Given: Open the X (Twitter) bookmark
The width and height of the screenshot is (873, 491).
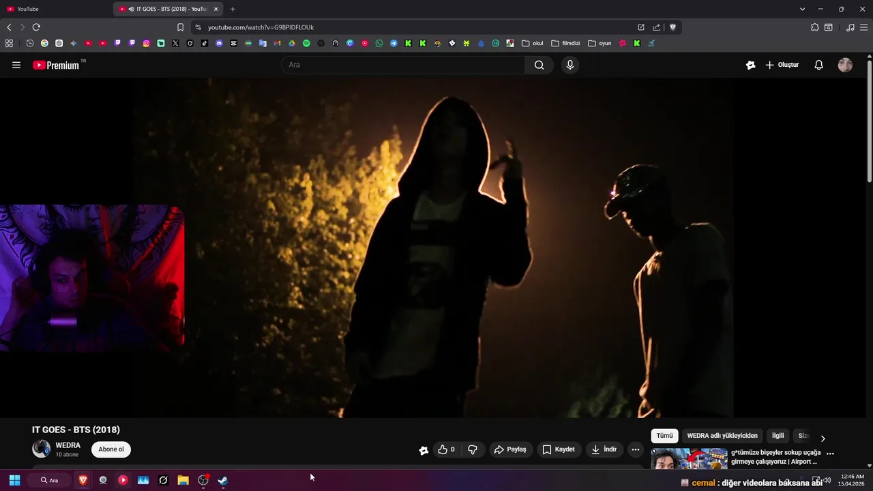Looking at the screenshot, I should [x=175, y=43].
